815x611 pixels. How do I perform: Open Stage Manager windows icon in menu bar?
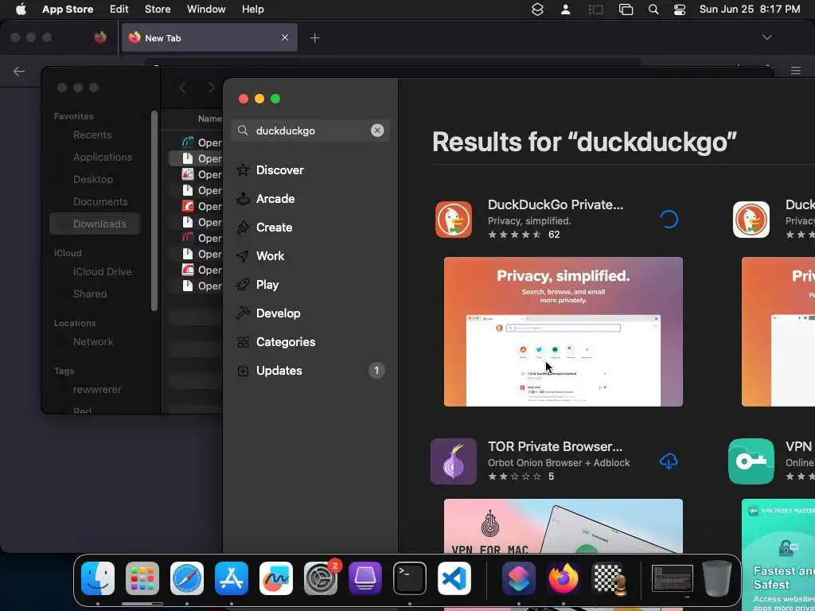626,10
